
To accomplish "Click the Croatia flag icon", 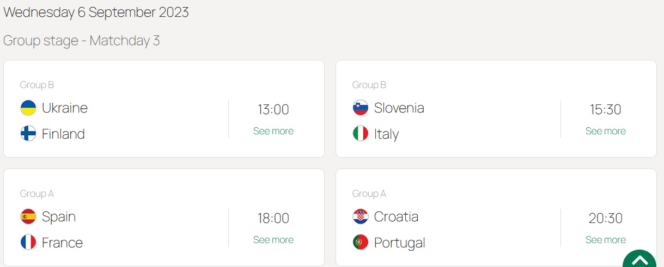I will pyautogui.click(x=361, y=216).
